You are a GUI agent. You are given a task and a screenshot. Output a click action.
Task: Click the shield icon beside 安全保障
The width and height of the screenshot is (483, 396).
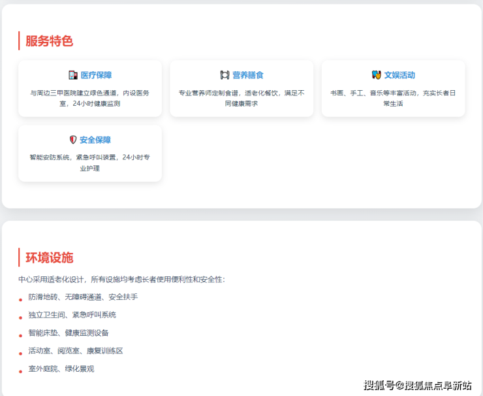click(x=73, y=140)
